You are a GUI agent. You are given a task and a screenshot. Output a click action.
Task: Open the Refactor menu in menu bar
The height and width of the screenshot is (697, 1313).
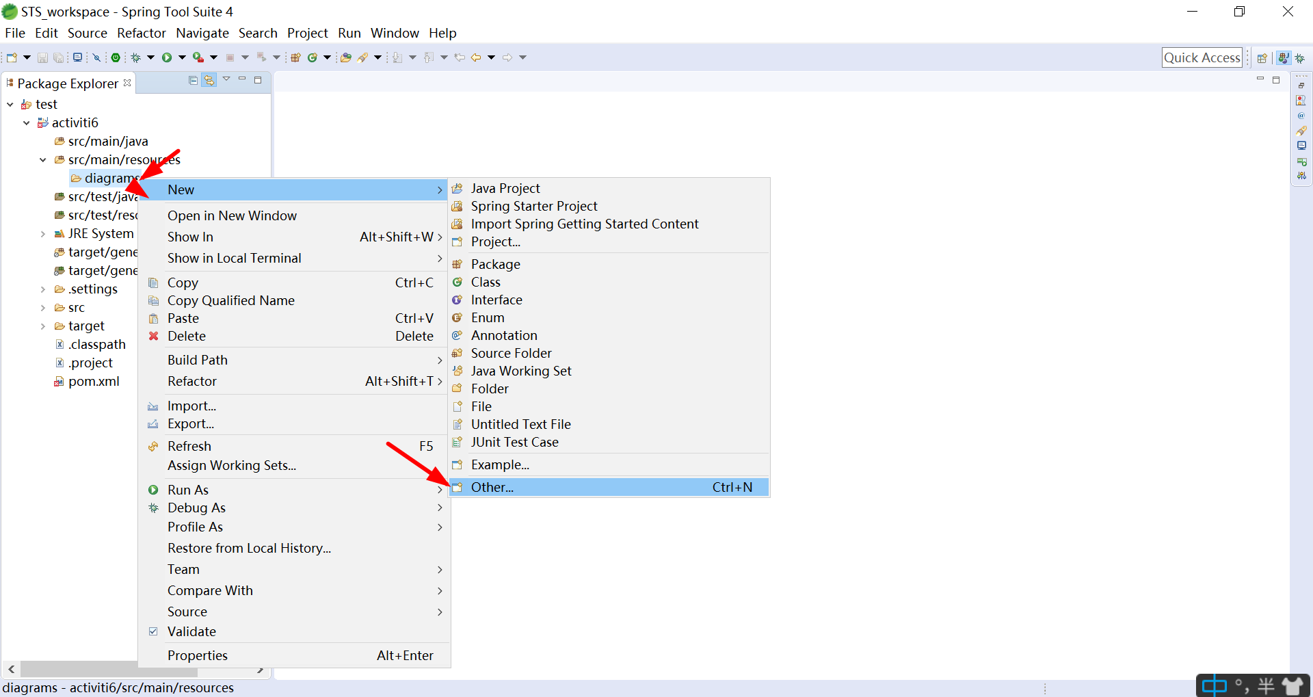[x=142, y=33]
